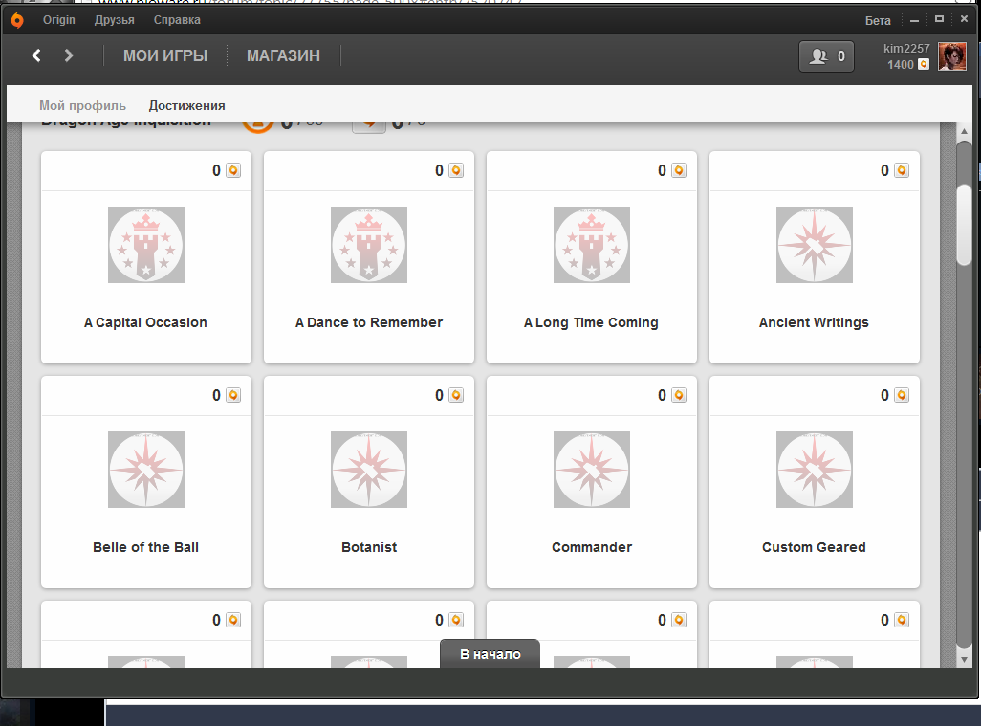Click Ancient Writings achievement badge

tap(815, 245)
